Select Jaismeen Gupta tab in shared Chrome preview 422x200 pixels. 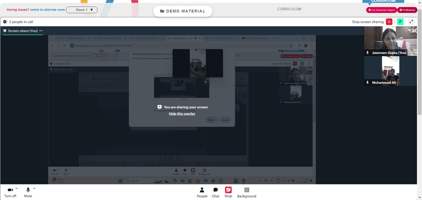coord(184,38)
